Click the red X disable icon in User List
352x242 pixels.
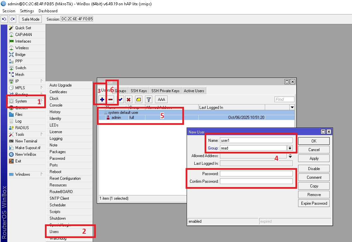click(128, 100)
